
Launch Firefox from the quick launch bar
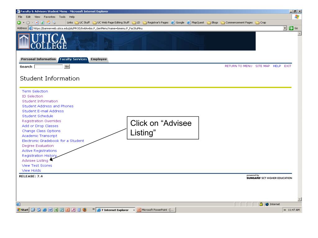click(85, 210)
